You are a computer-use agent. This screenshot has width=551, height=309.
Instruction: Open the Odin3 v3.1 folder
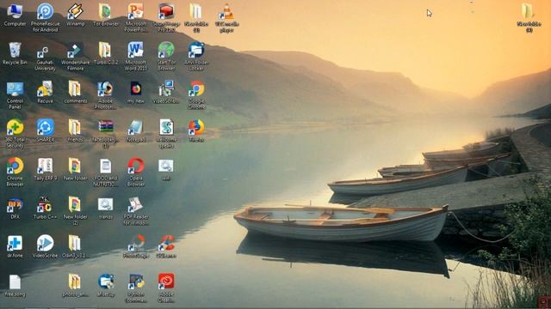[75, 246]
